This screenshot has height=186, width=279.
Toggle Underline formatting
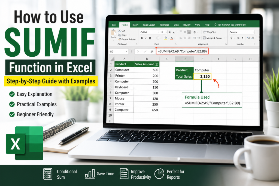pos(150,38)
